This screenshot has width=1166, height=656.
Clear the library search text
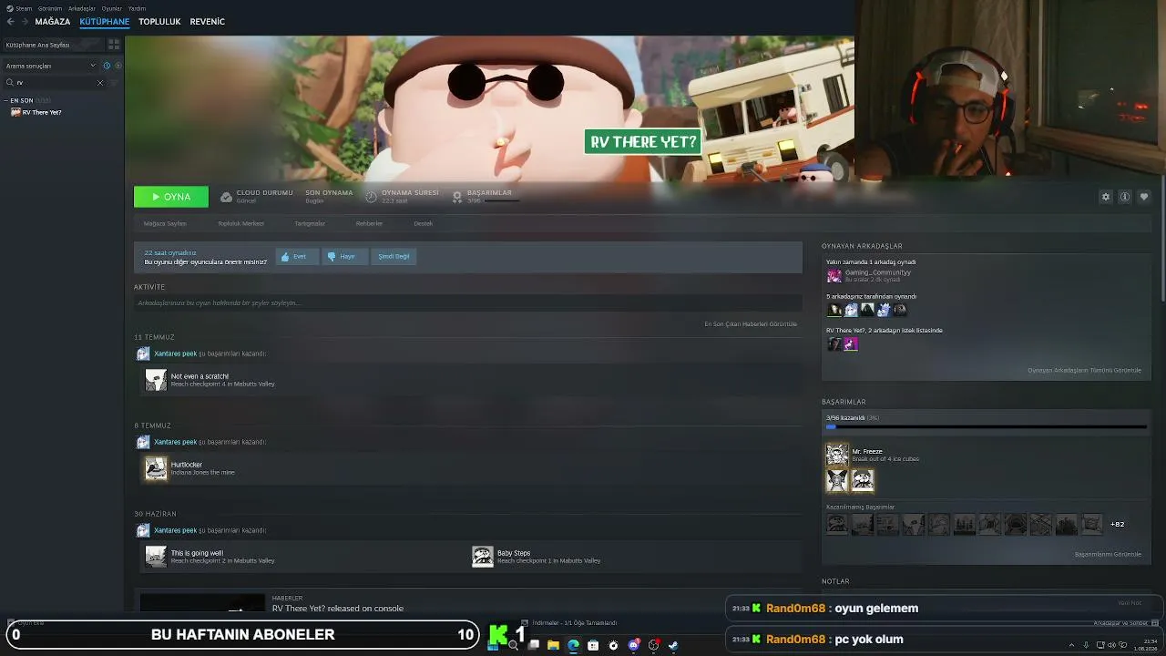pos(100,83)
